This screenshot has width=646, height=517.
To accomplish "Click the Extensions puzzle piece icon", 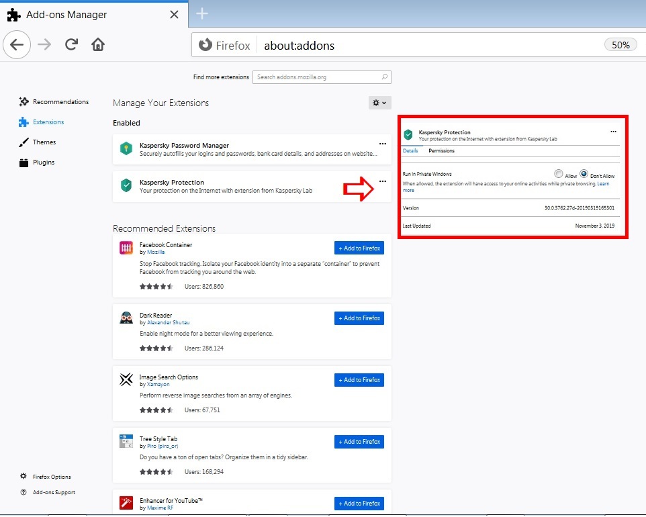I will [24, 122].
